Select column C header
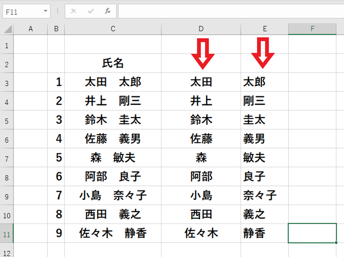 tap(113, 29)
